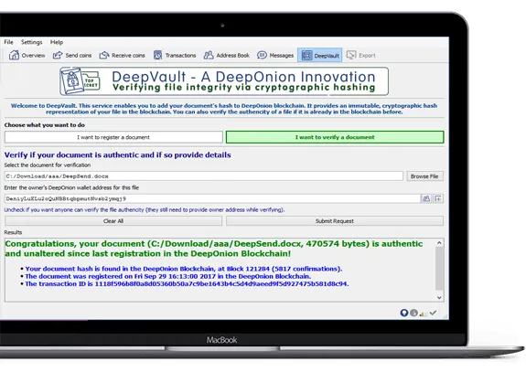Click the Clear All button
Image resolution: width=526 pixels, height=372 pixels.
click(x=113, y=221)
